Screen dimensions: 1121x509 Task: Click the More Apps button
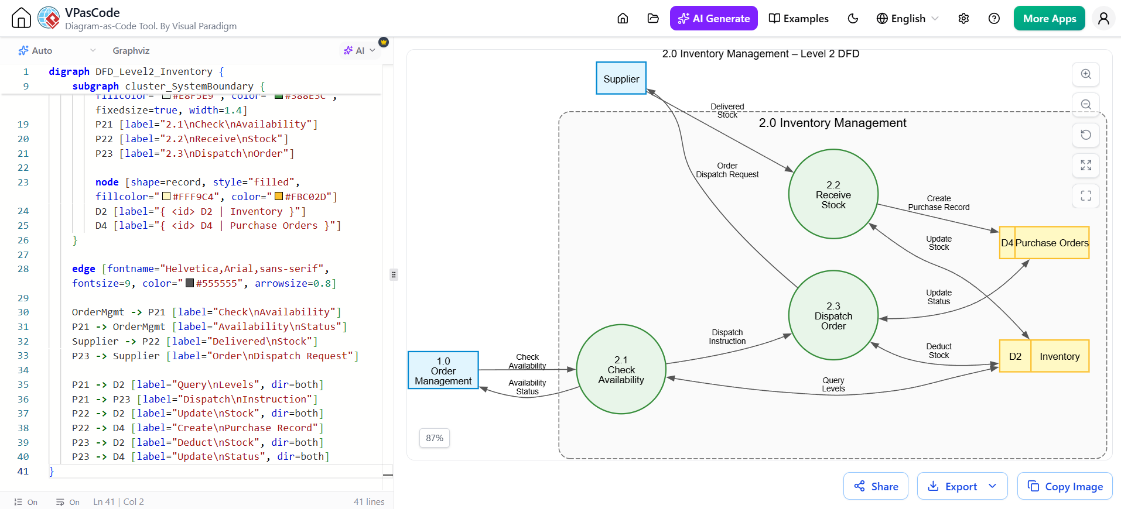click(x=1049, y=18)
